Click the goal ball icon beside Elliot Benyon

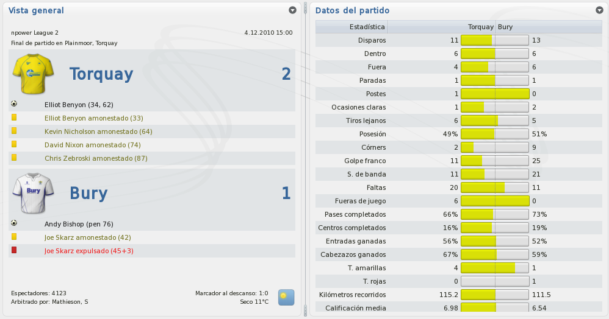click(14, 104)
